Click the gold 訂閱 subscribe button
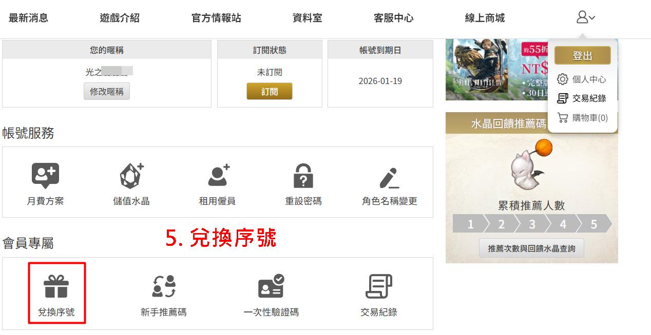Viewport: 651px width, 335px height. point(270,92)
